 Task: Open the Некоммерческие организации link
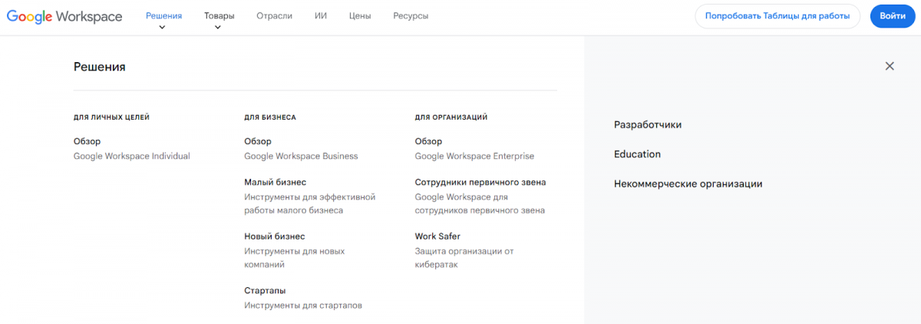pos(688,184)
